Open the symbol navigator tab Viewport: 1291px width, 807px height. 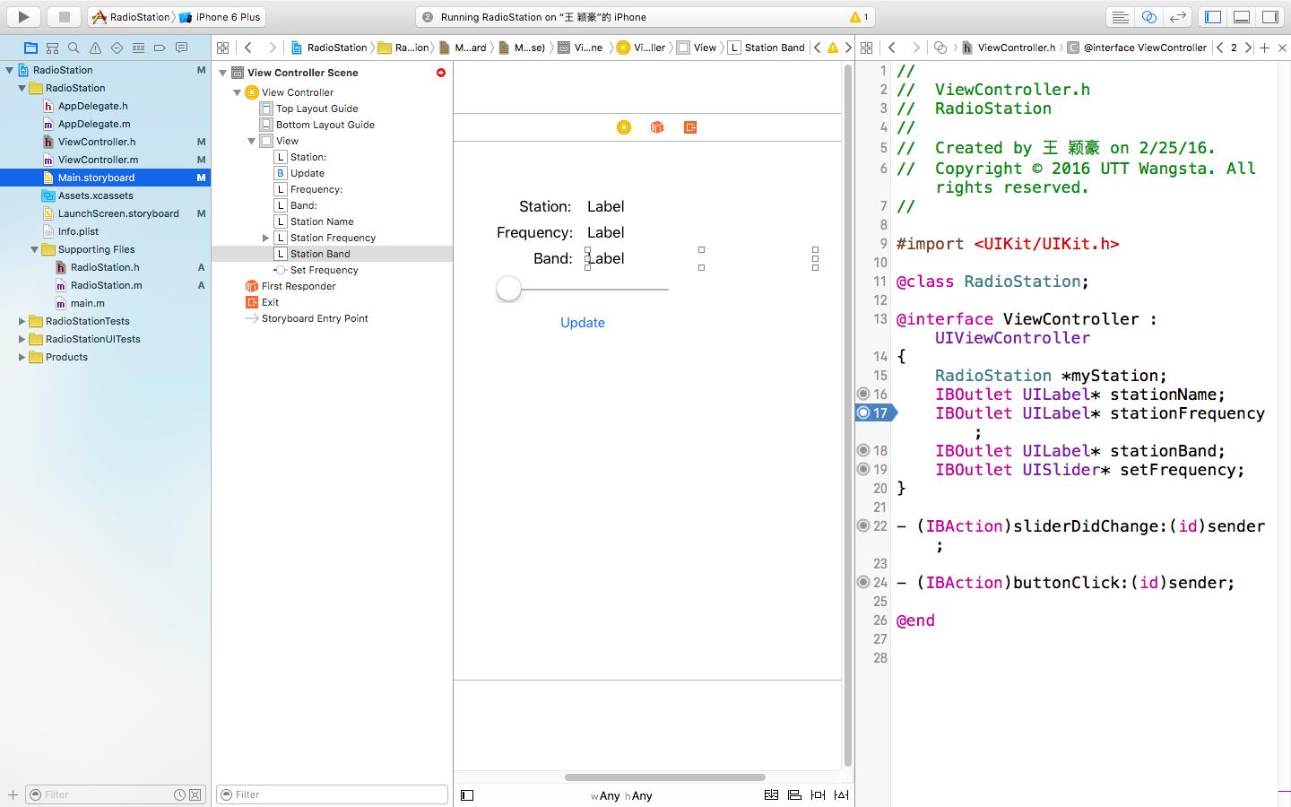pyautogui.click(x=52, y=48)
